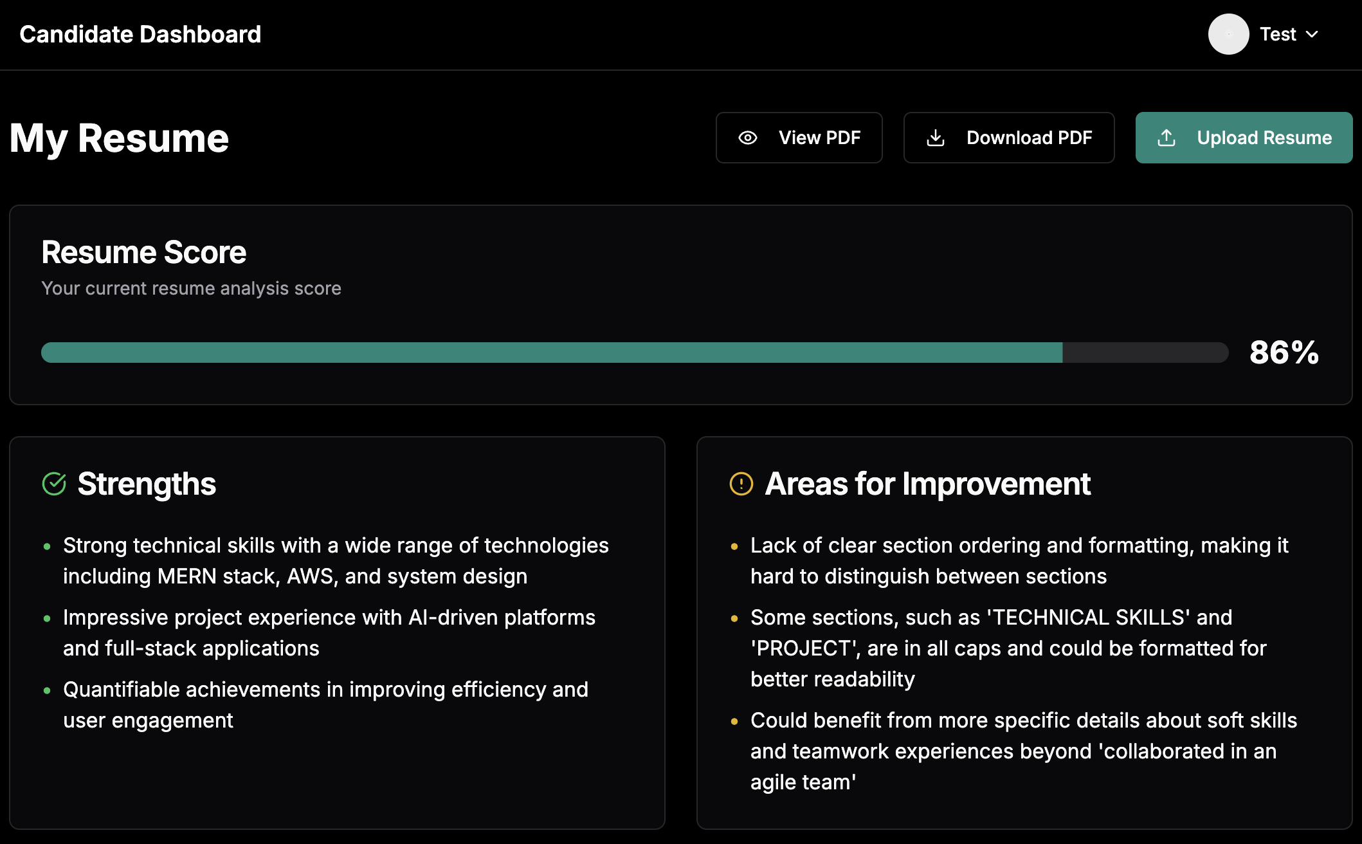Click the section ordering improvement item

tap(1019, 561)
